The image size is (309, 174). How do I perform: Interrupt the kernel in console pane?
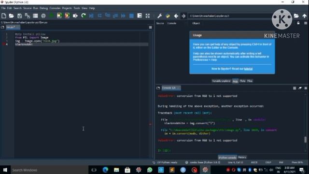pyautogui.click(x=295, y=88)
